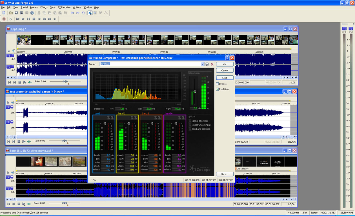The width and height of the screenshot is (355, 216).
Task: Click Stop in the main transport bar
Action: [34, 19]
